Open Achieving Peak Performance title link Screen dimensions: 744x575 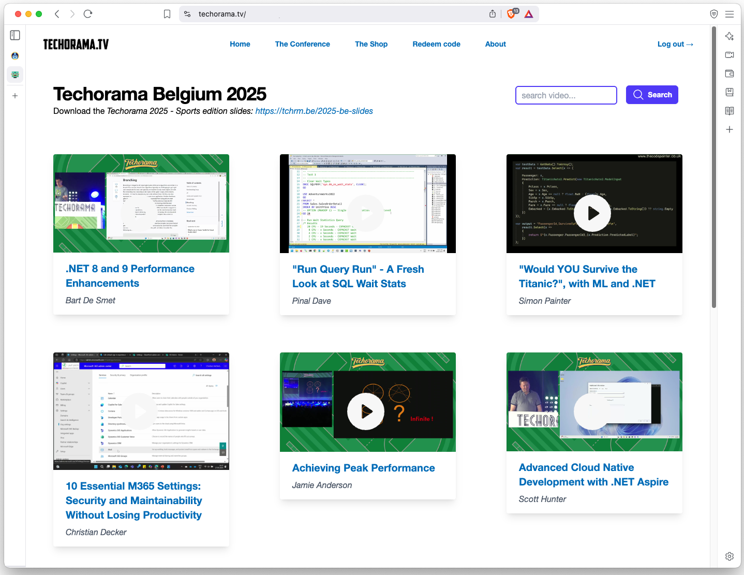tap(364, 468)
